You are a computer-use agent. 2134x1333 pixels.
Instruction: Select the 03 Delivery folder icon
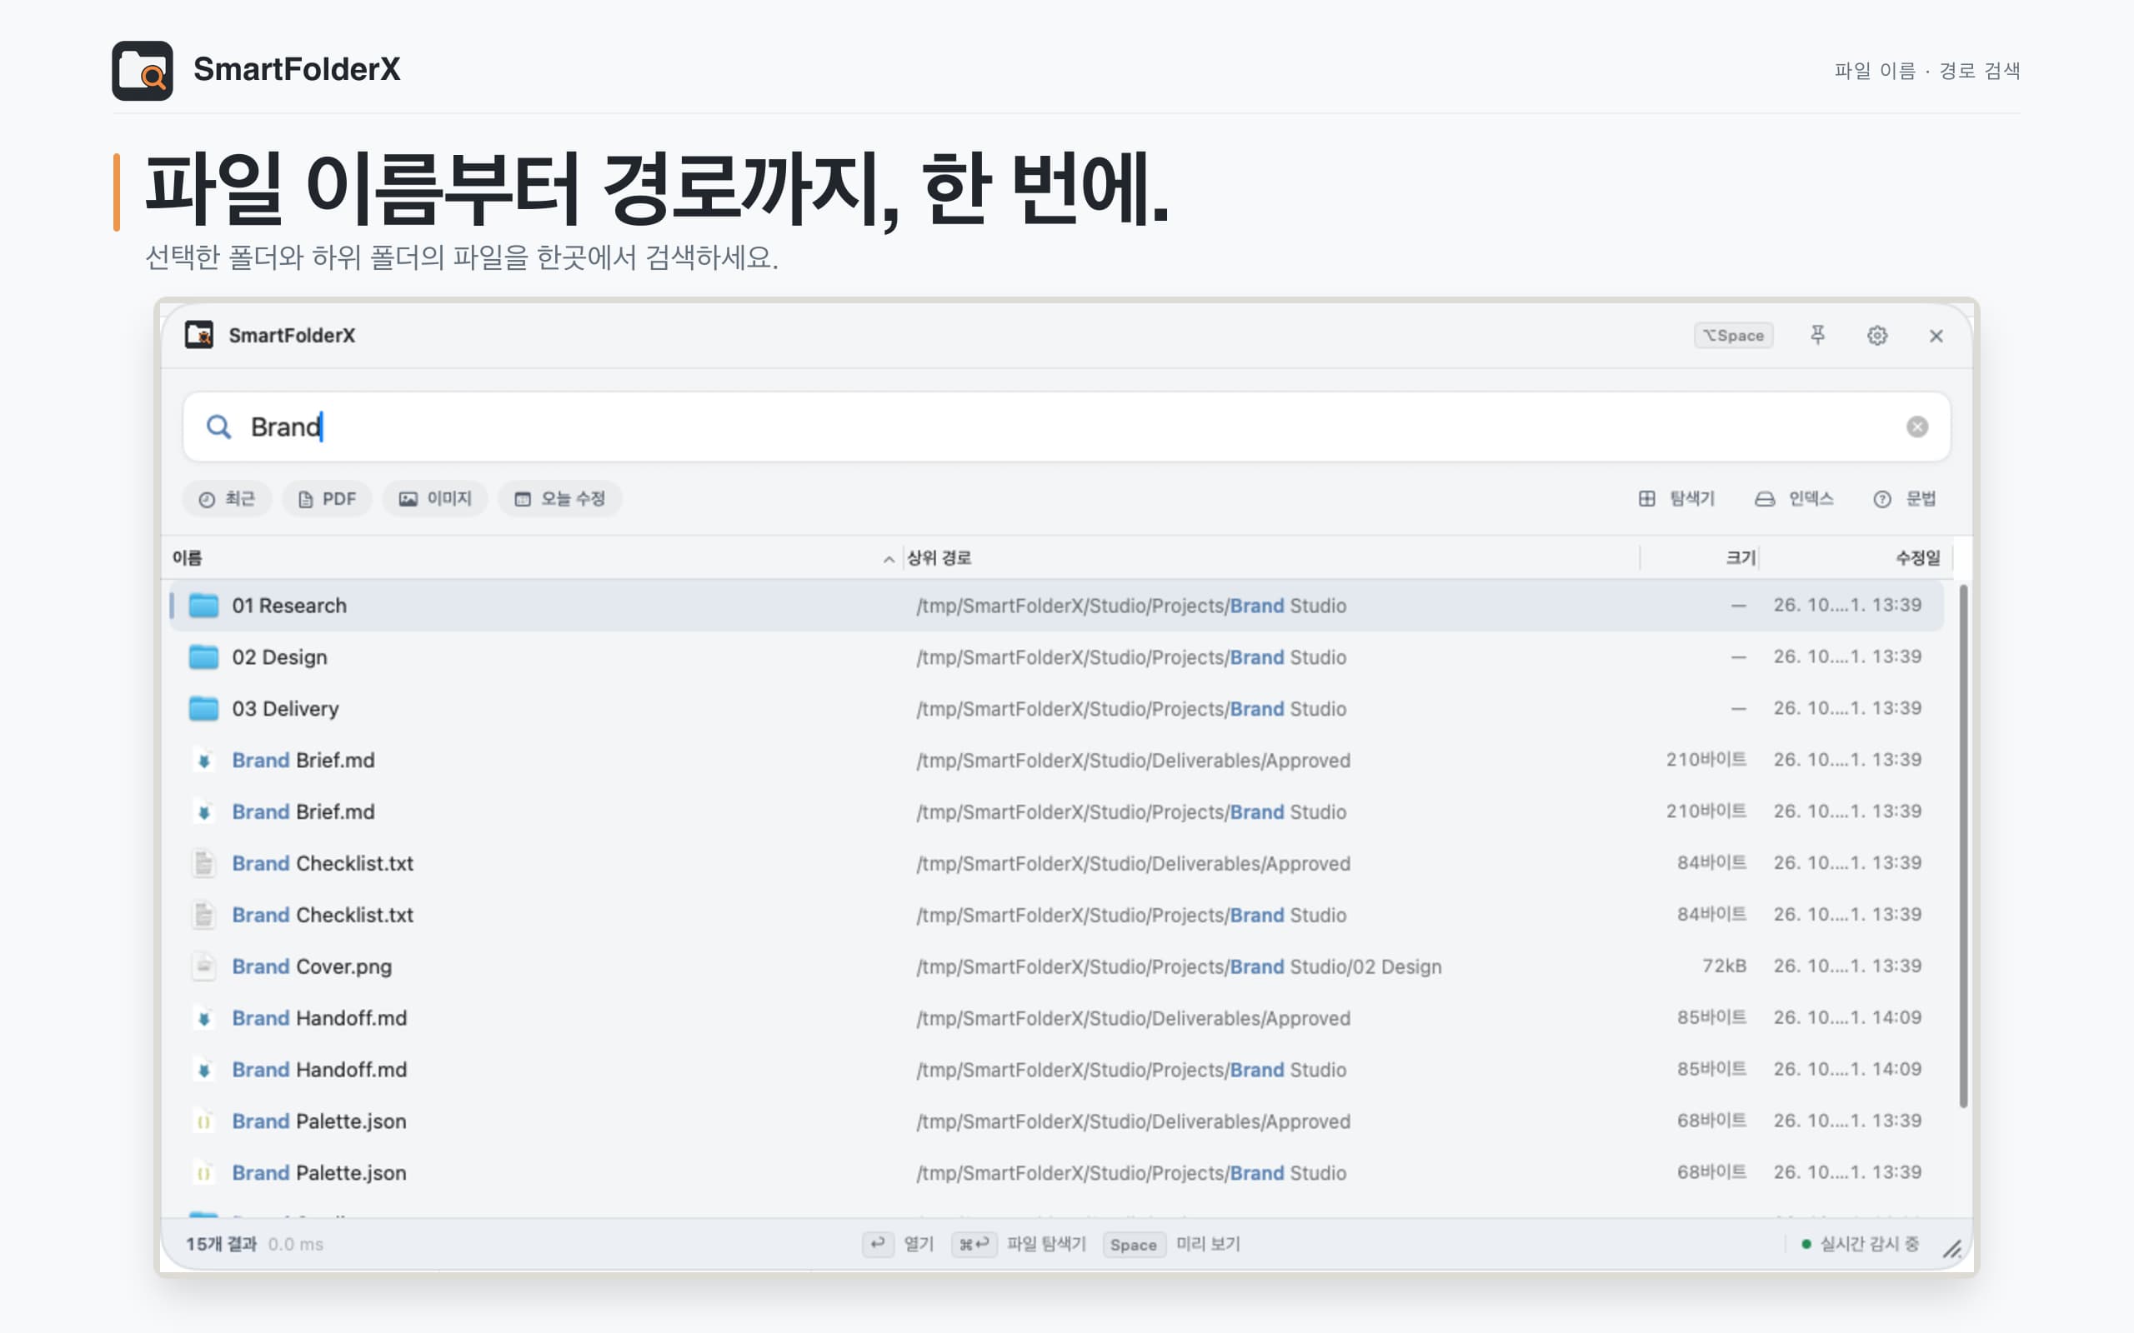click(203, 709)
